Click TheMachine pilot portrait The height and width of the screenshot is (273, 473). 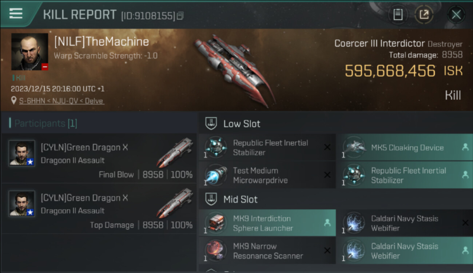pyautogui.click(x=29, y=52)
